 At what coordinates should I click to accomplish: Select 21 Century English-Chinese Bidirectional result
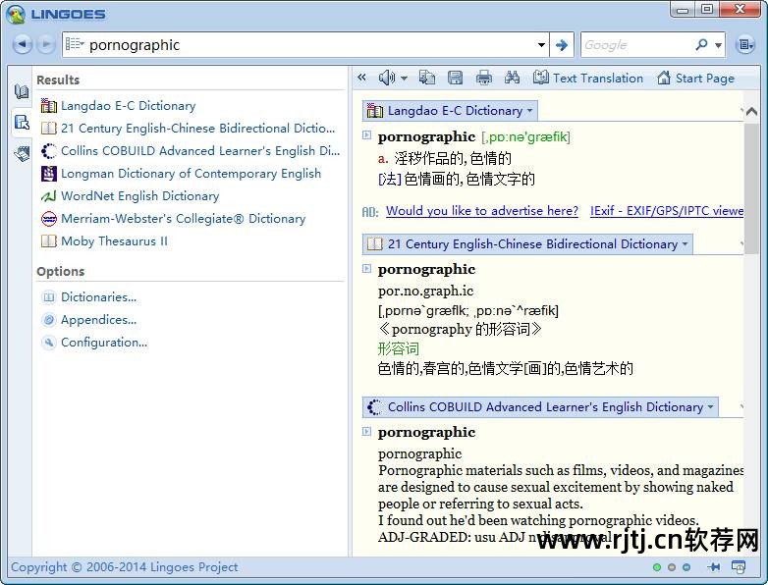click(197, 129)
